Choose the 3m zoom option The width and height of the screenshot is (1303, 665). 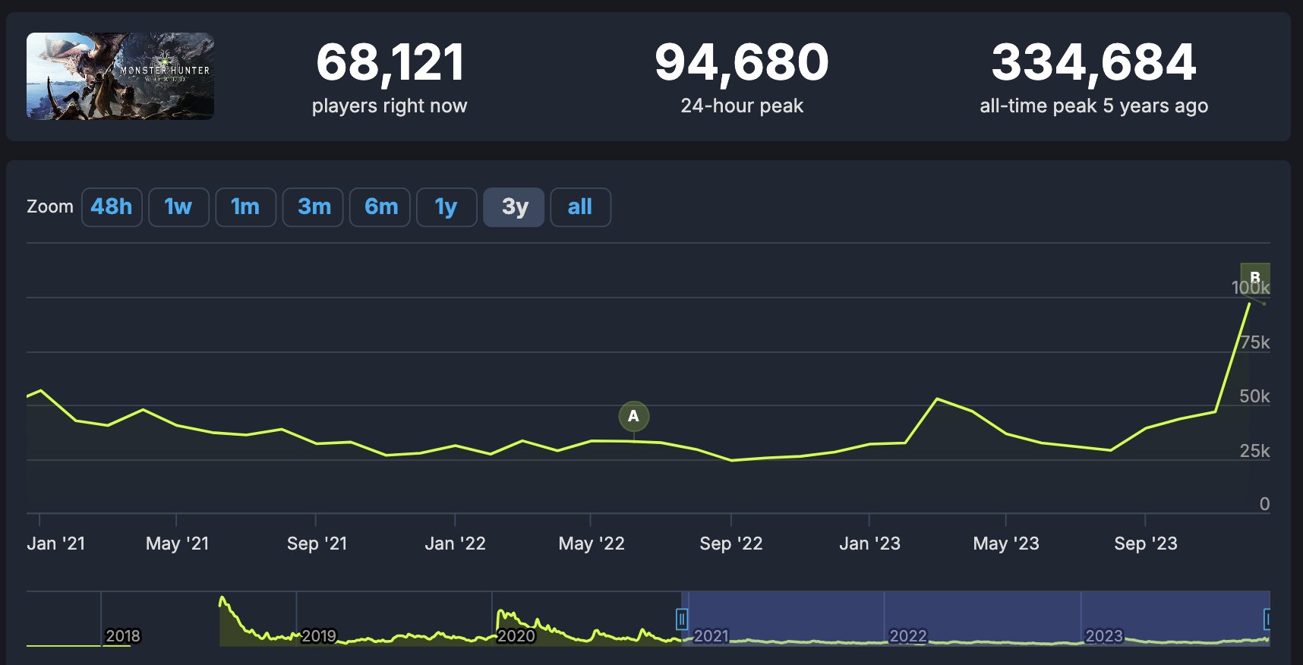pyautogui.click(x=313, y=207)
